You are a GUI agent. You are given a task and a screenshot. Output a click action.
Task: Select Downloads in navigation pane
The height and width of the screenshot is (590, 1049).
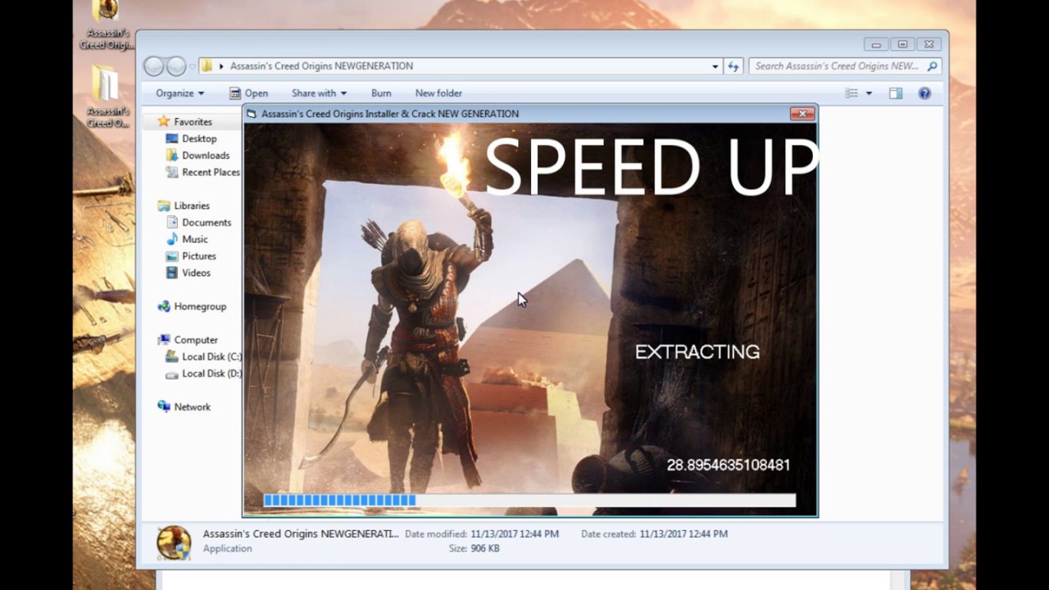pos(206,156)
